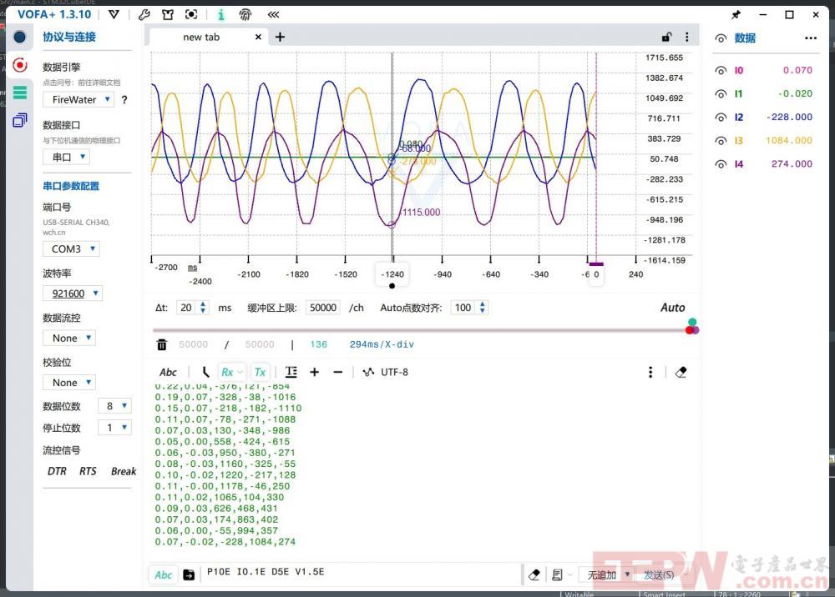
Task: Toggle Tx display mode
Action: (x=260, y=372)
